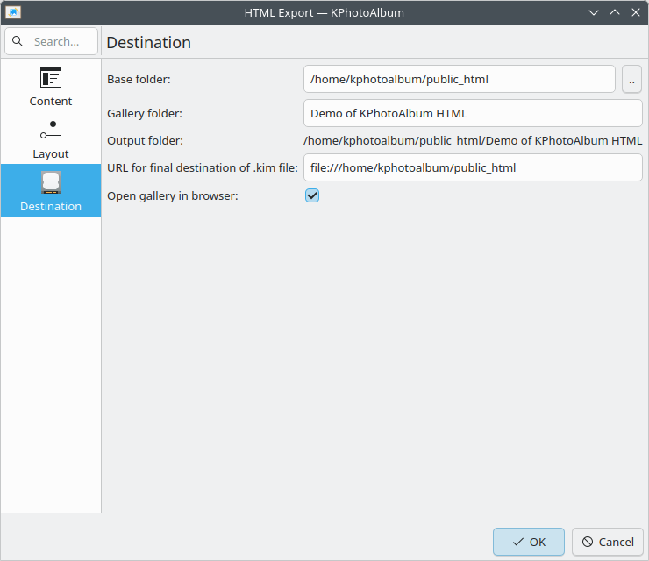649x561 pixels.
Task: Disable Open gallery in browser checkbox
Action: [x=312, y=195]
